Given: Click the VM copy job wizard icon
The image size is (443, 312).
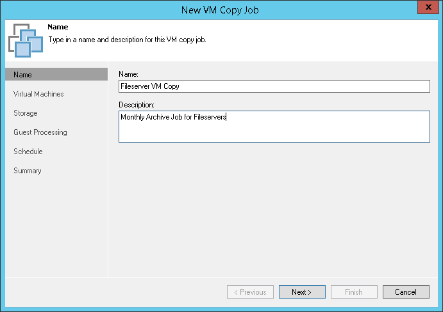Looking at the screenshot, I should pos(26,40).
